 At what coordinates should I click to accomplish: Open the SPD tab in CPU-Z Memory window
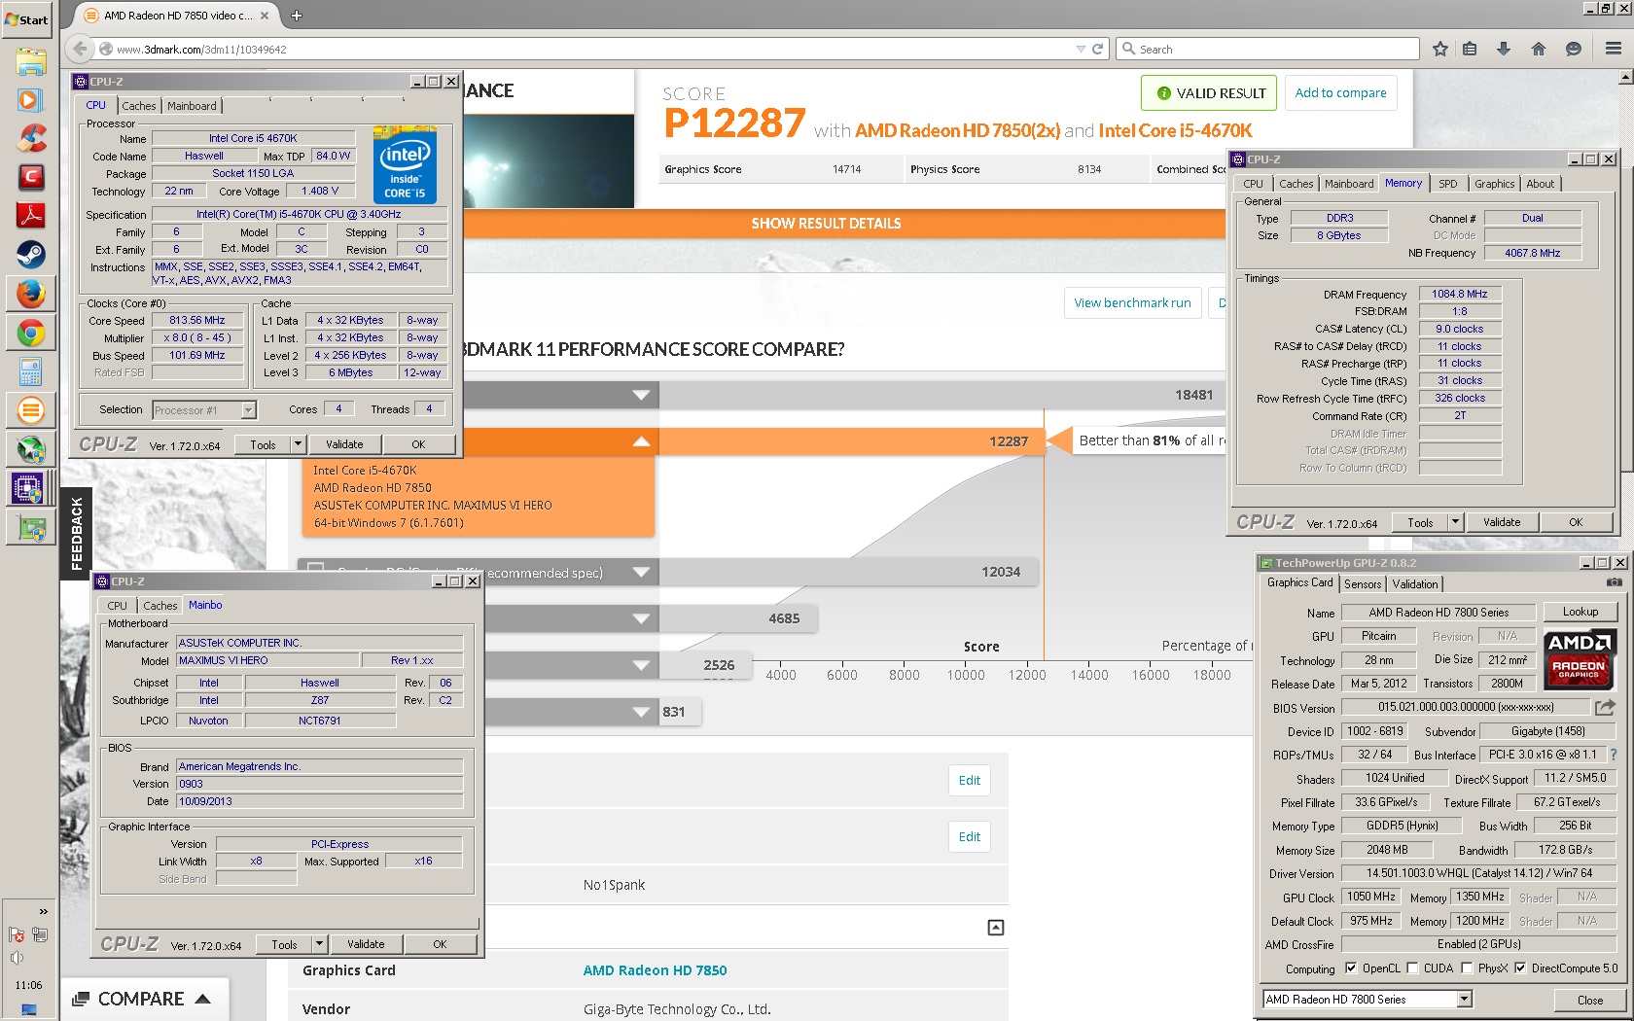pos(1448,184)
